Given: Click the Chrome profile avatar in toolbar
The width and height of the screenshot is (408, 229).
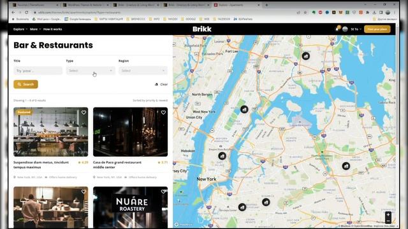Looking at the screenshot, I should 388,12.
